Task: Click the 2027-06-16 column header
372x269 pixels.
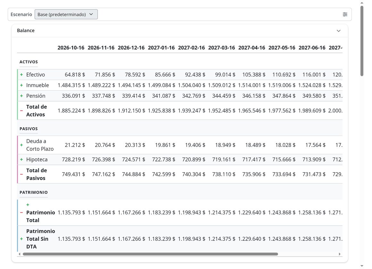Action: coord(312,48)
